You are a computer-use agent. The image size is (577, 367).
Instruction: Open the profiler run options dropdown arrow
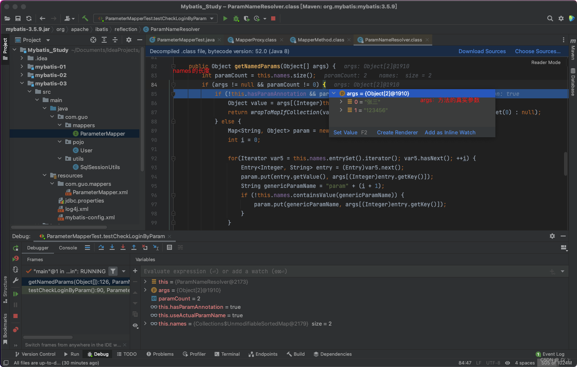coord(265,18)
